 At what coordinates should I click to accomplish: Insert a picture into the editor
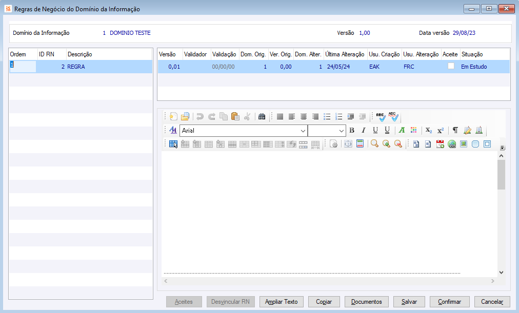click(x=464, y=144)
